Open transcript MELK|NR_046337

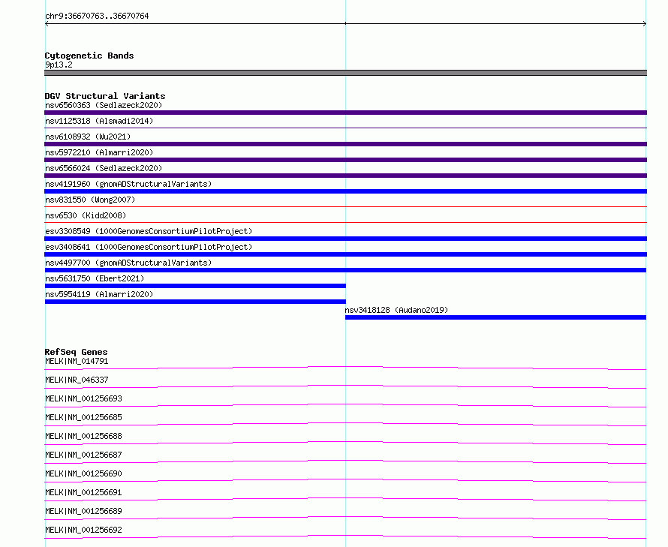point(77,380)
